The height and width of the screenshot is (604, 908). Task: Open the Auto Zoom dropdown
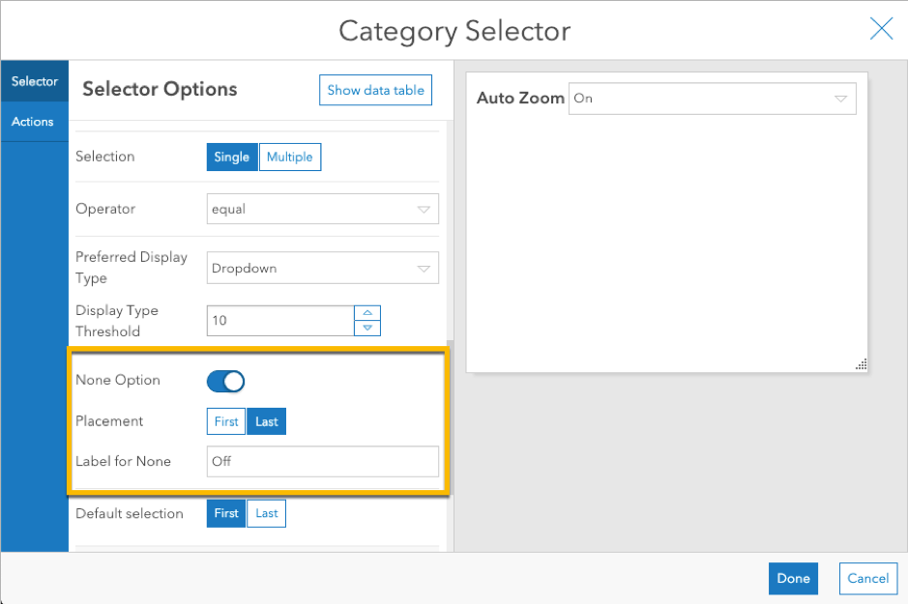pyautogui.click(x=712, y=99)
